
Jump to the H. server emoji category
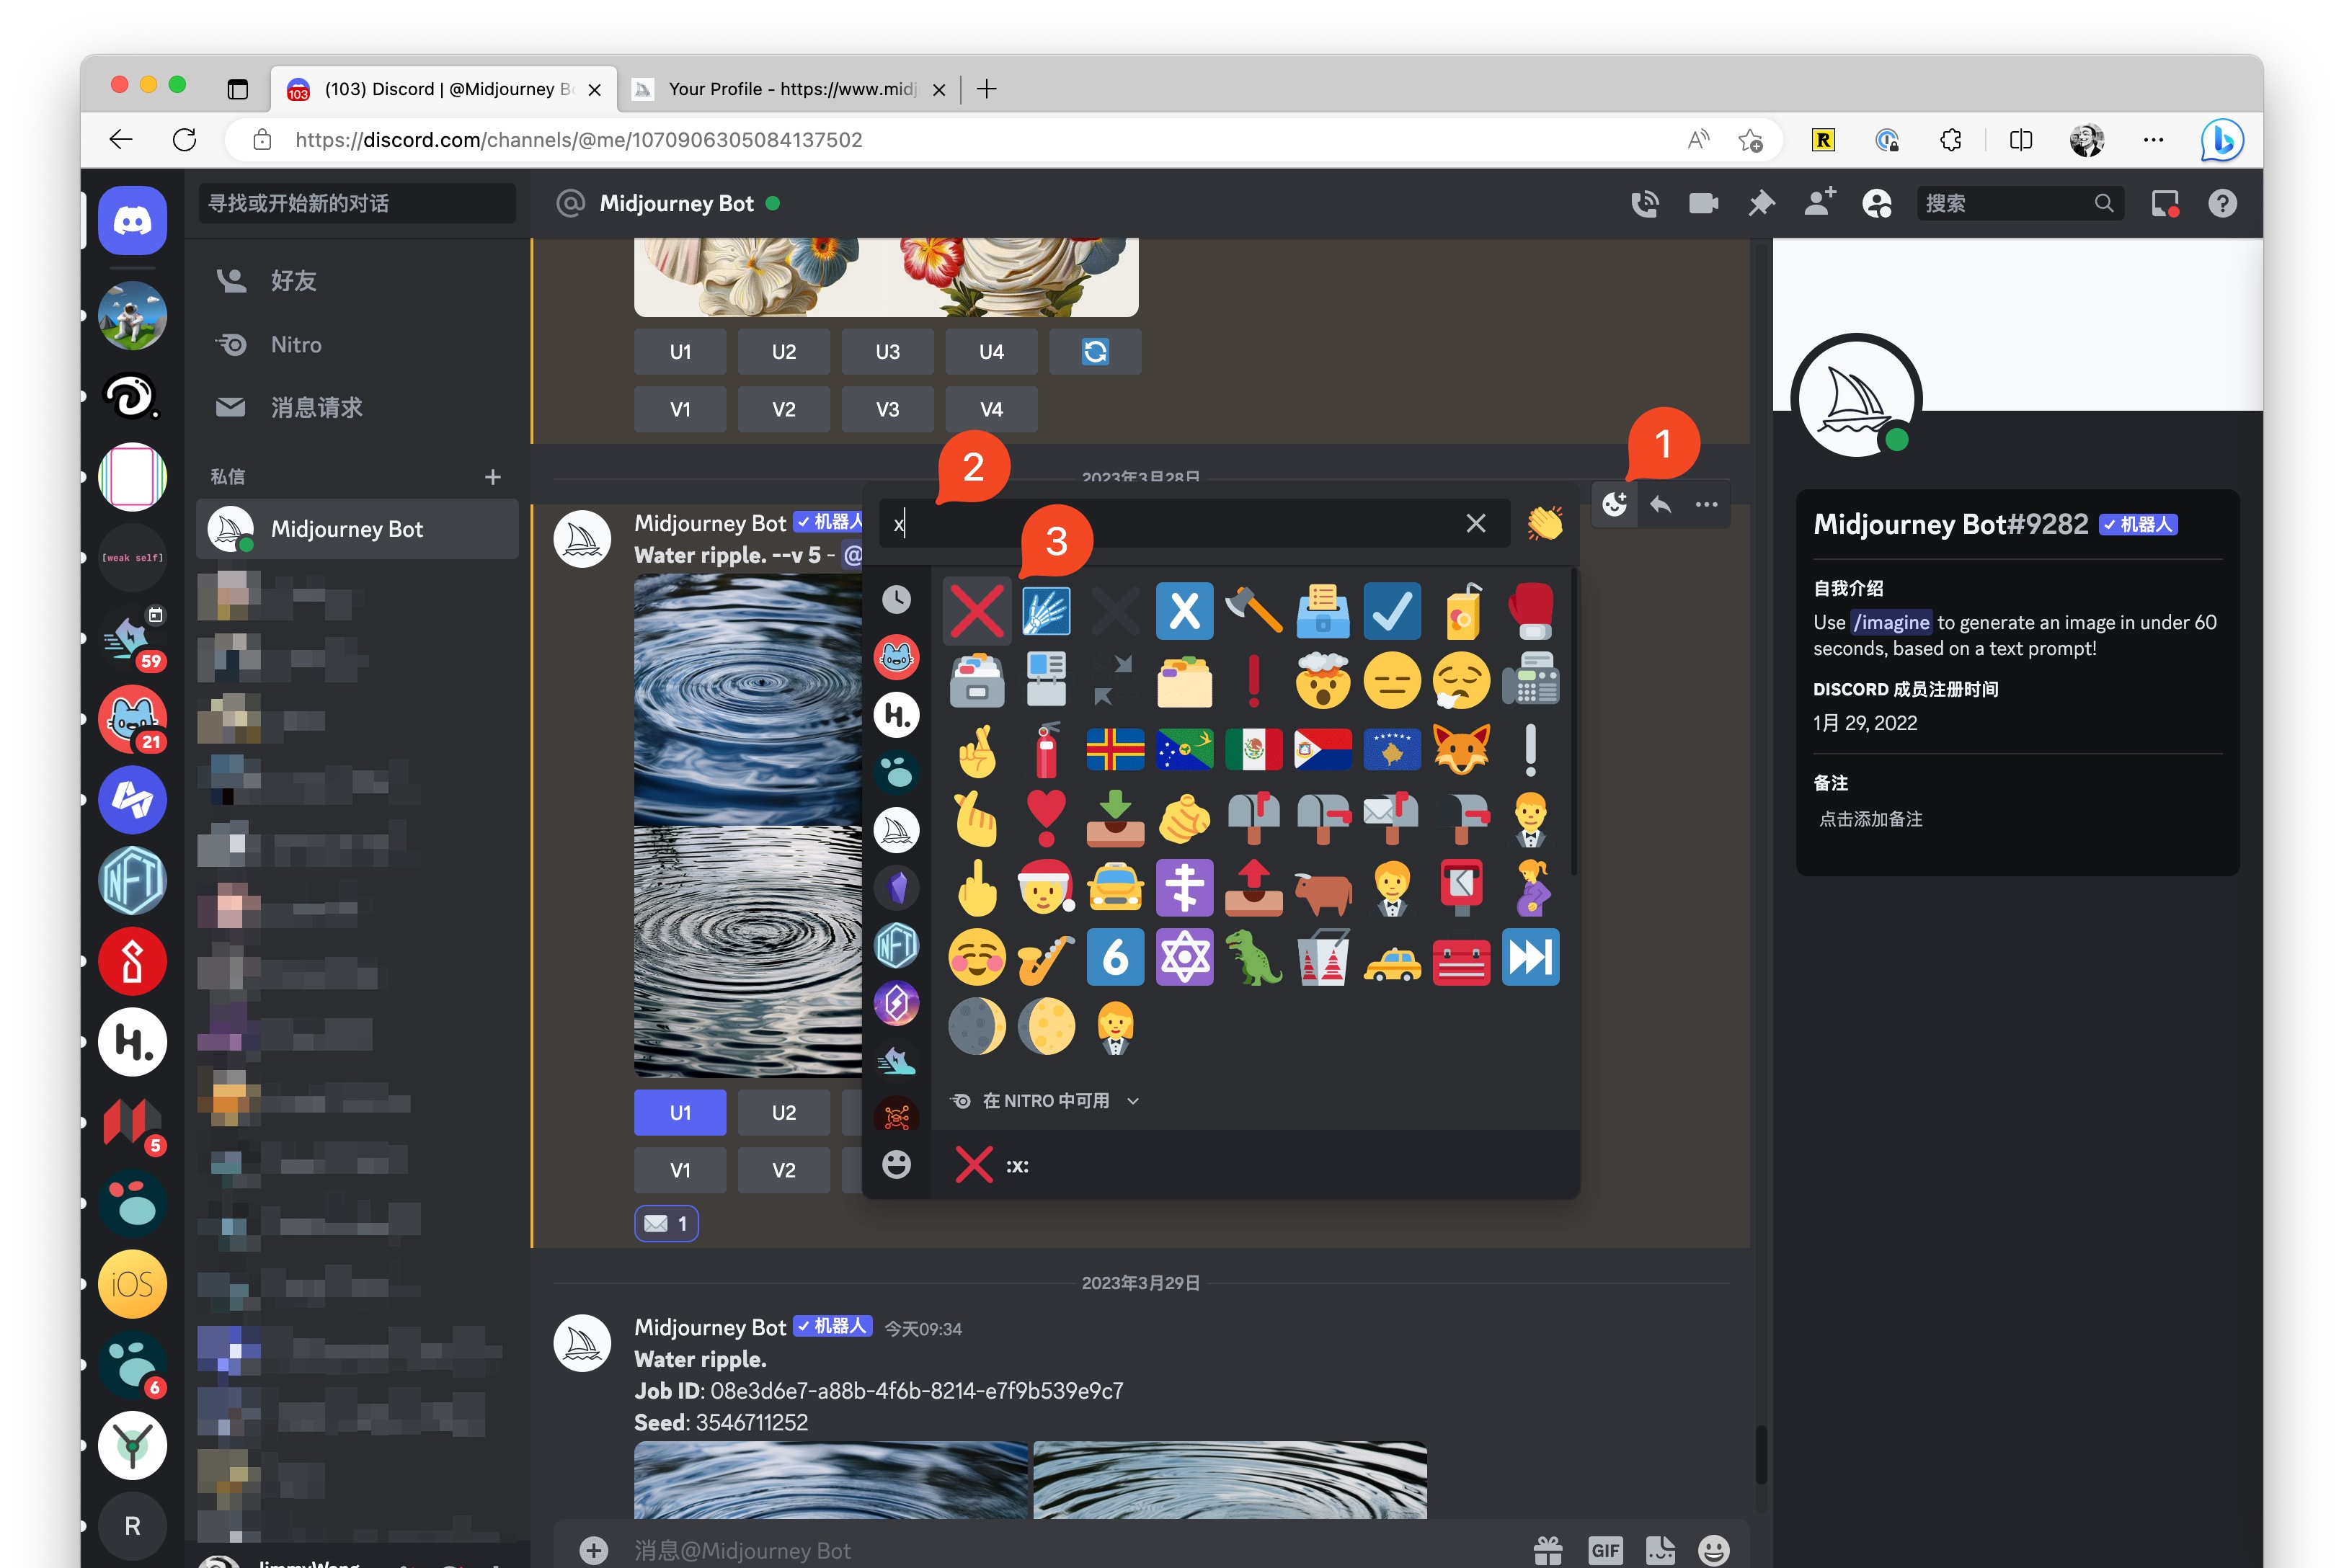[896, 715]
